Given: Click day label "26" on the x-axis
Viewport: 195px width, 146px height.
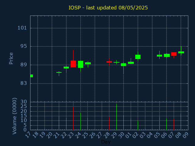Looking at the screenshot, I should pos(93,135).
